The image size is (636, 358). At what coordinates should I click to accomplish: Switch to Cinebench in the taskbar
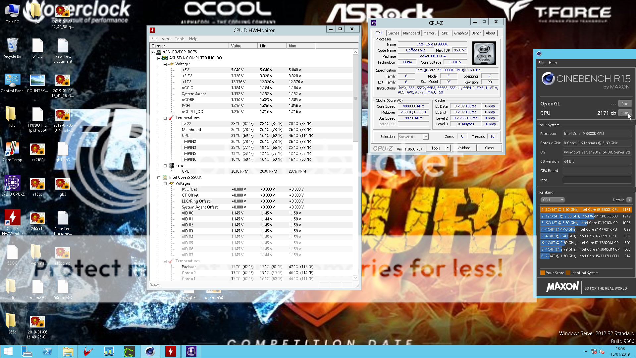click(x=150, y=351)
